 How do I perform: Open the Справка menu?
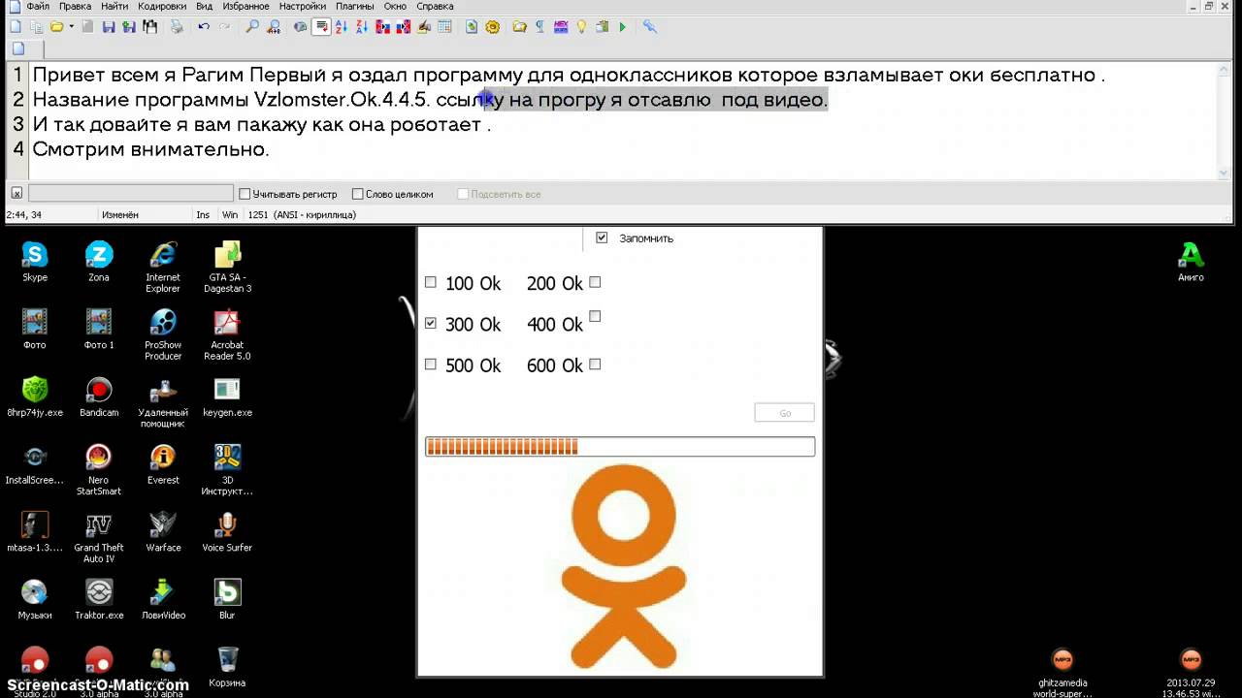[435, 6]
